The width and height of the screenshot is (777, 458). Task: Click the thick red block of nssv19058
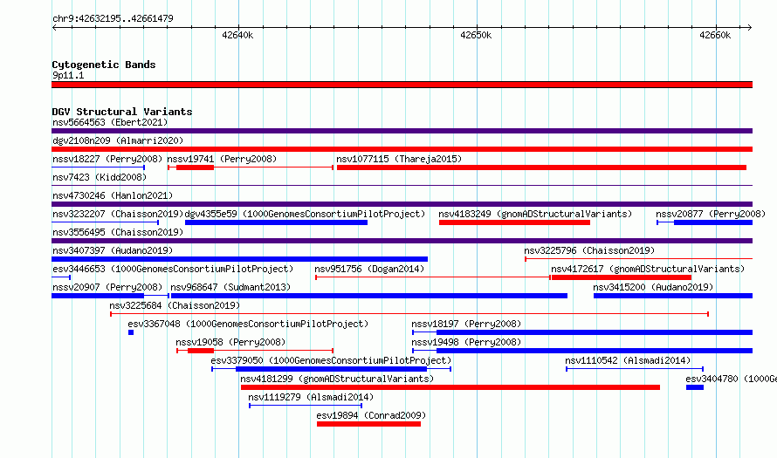[x=201, y=351]
